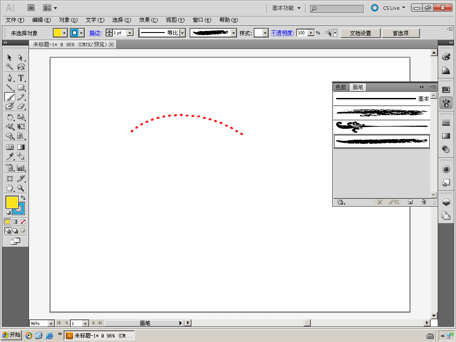Select the Magic Wand tool
The width and height of the screenshot is (456, 342).
click(x=9, y=67)
